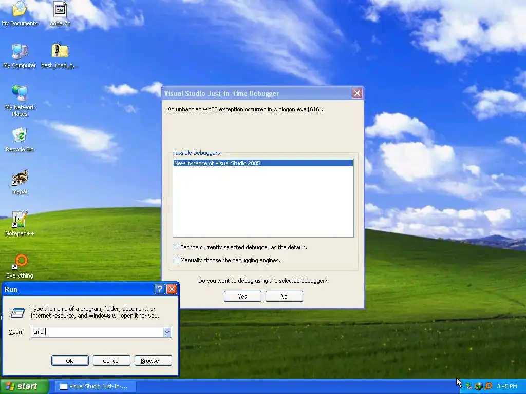Select the Recycle Bin icon

pyautogui.click(x=20, y=140)
